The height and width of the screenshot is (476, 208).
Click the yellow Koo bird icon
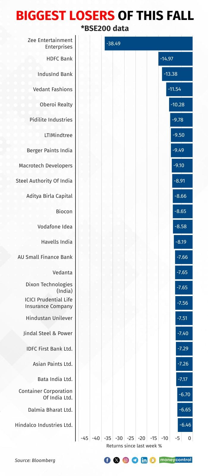(153, 460)
